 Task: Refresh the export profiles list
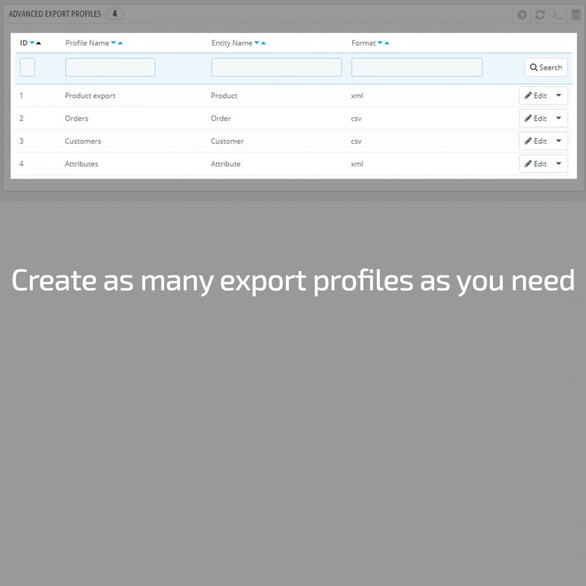pyautogui.click(x=540, y=15)
